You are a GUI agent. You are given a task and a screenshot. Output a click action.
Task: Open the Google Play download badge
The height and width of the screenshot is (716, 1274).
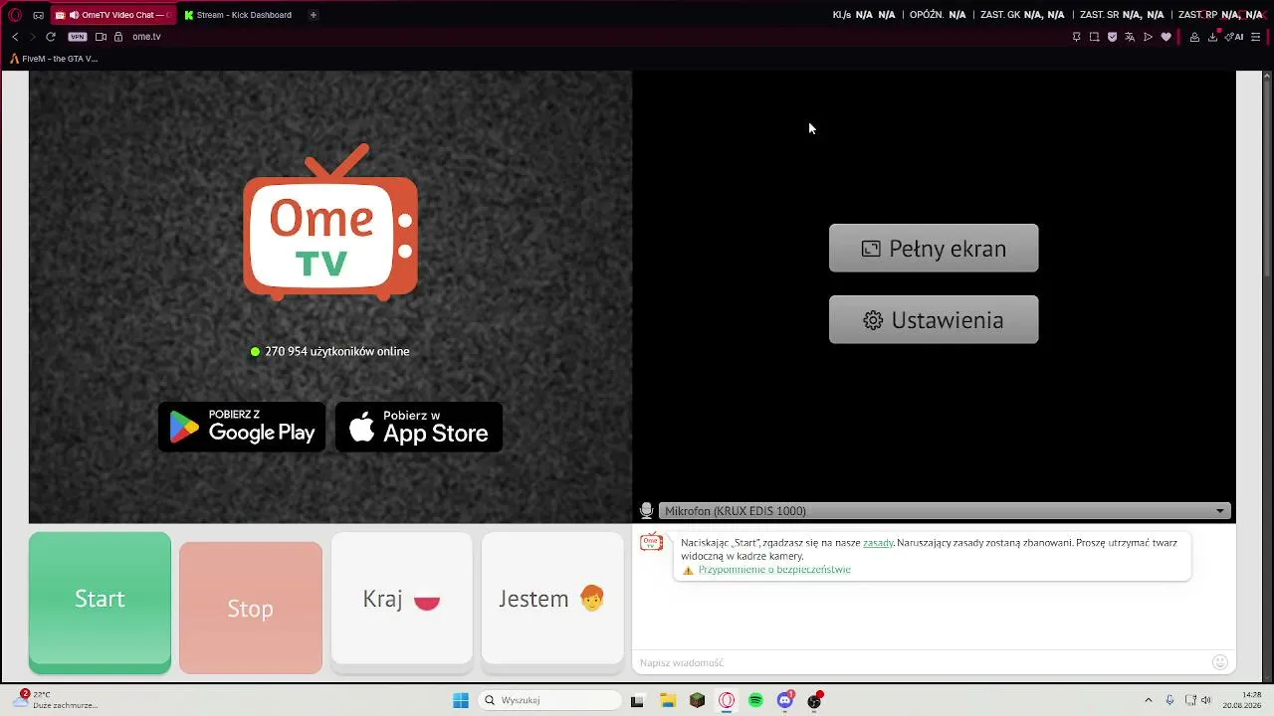pyautogui.click(x=242, y=427)
